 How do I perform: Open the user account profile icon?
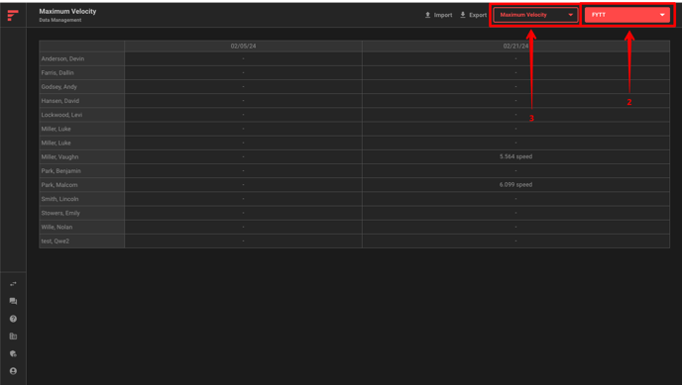tap(13, 371)
